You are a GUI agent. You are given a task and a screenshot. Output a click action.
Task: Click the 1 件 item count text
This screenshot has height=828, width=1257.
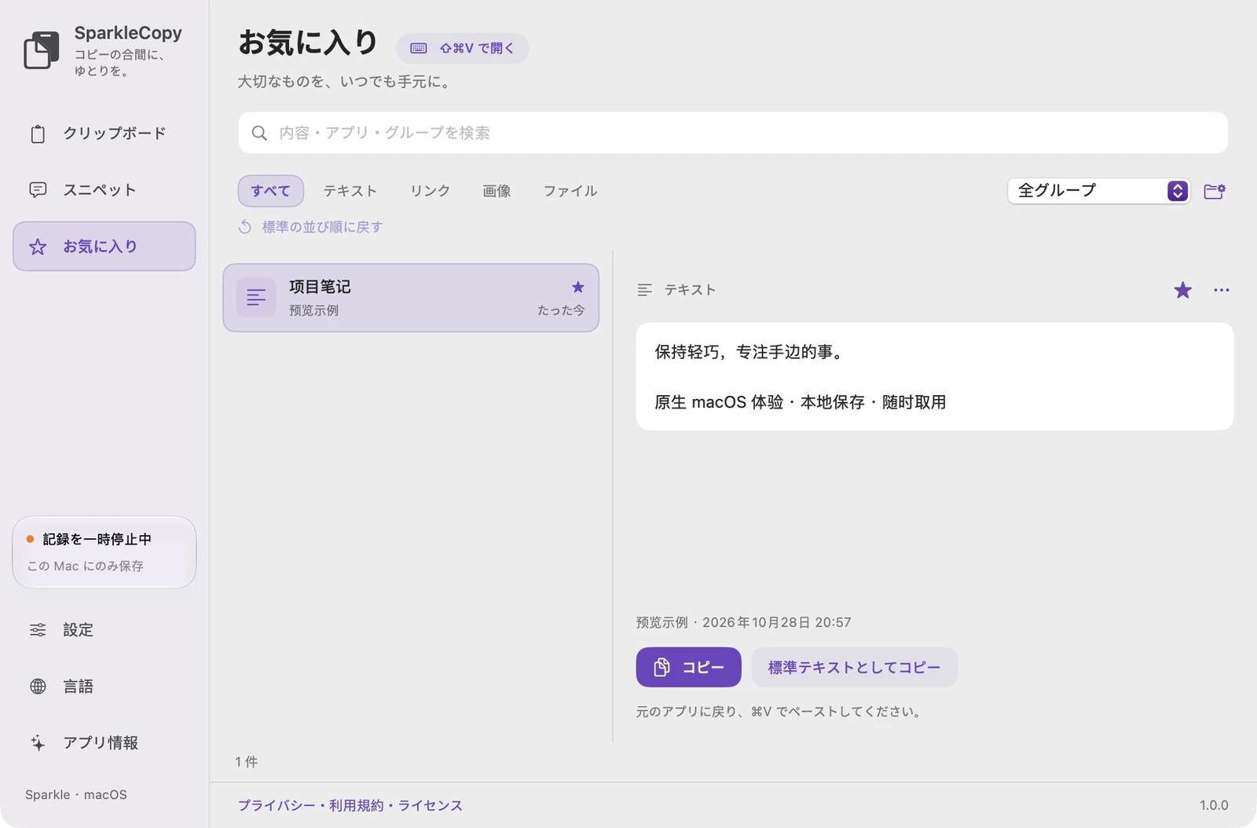pos(246,762)
